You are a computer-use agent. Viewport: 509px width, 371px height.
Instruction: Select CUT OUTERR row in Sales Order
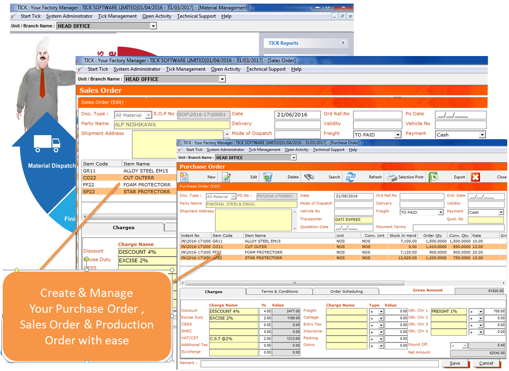coord(129,178)
